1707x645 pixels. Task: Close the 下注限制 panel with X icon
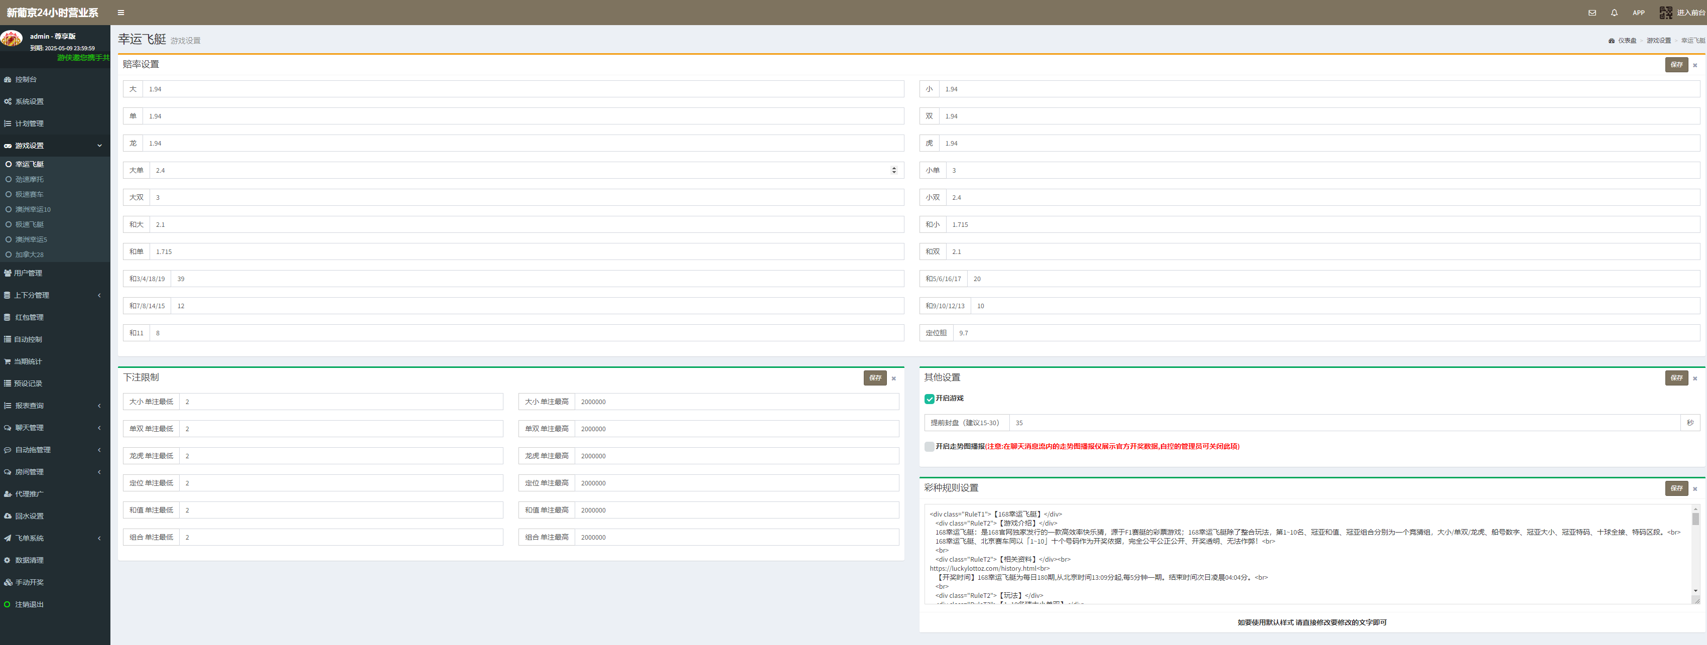(893, 378)
